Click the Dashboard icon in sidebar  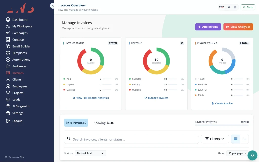pos(8,19)
